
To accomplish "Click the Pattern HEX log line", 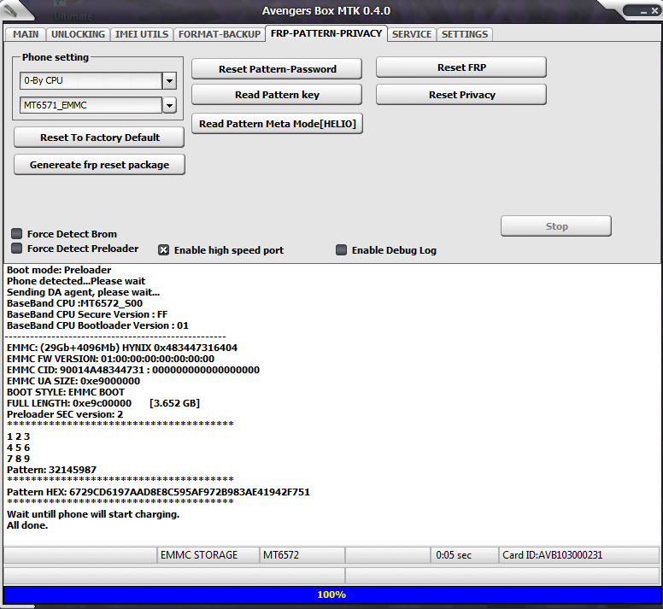I will (x=158, y=492).
